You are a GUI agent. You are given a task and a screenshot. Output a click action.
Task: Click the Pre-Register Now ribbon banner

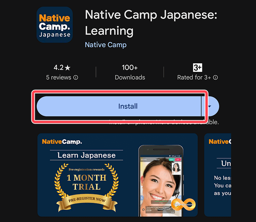(x=87, y=203)
